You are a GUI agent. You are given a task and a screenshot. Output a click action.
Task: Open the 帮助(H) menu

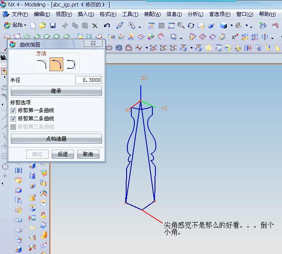point(267,14)
